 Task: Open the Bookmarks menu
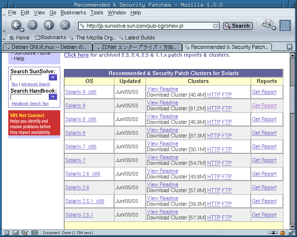pos(73,13)
